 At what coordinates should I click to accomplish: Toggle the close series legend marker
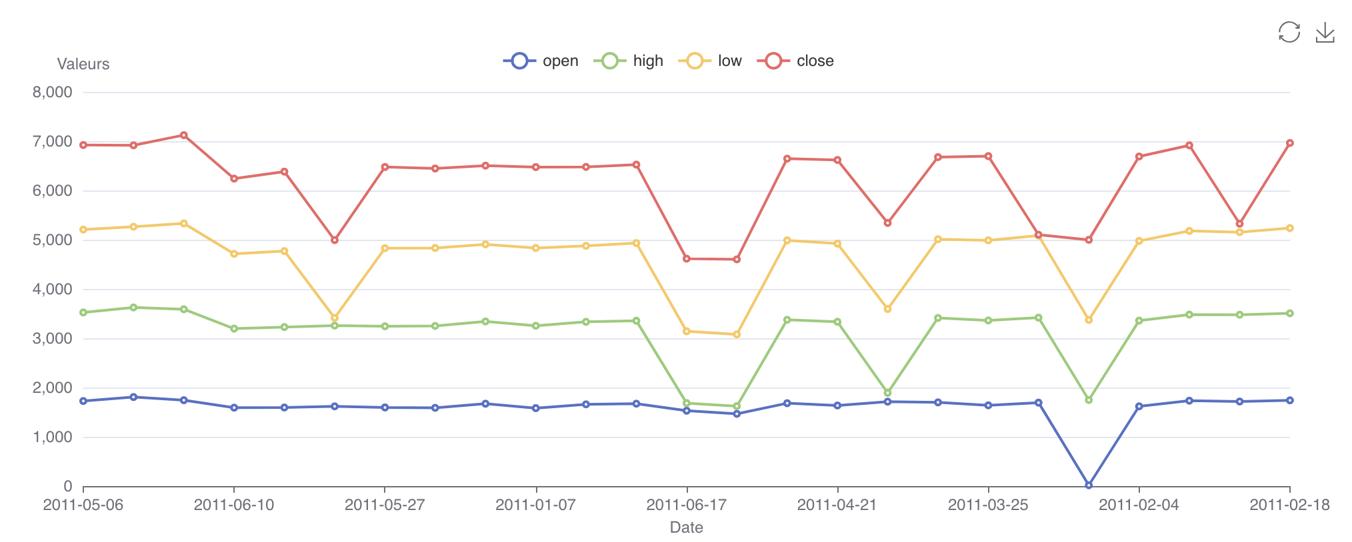click(773, 61)
